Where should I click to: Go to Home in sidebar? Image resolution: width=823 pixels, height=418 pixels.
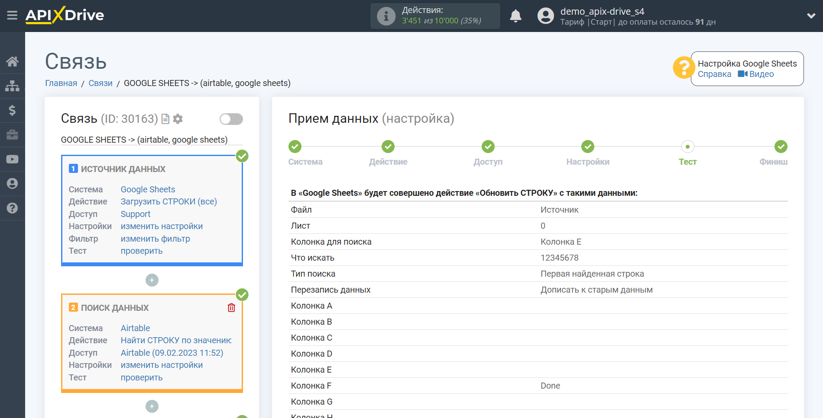point(12,61)
